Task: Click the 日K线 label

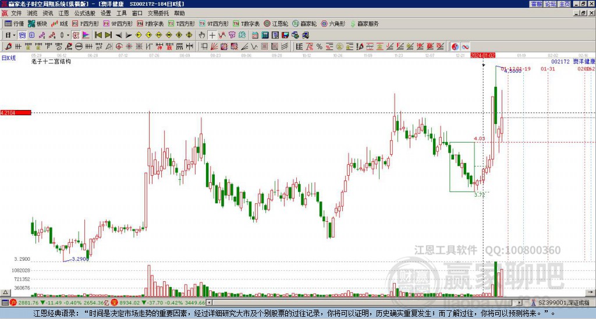Action: pos(8,58)
